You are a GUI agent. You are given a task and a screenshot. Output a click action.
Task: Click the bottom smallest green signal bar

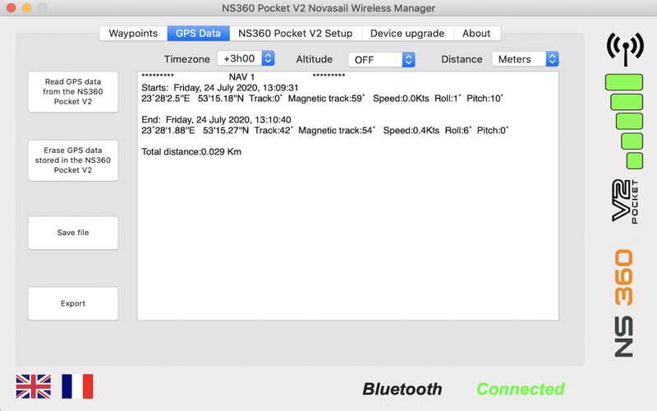(x=635, y=161)
